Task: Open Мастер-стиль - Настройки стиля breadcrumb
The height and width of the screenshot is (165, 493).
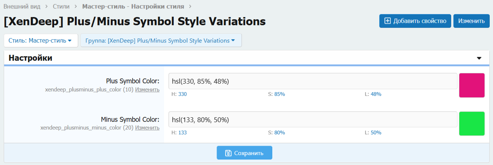Action: click(133, 6)
